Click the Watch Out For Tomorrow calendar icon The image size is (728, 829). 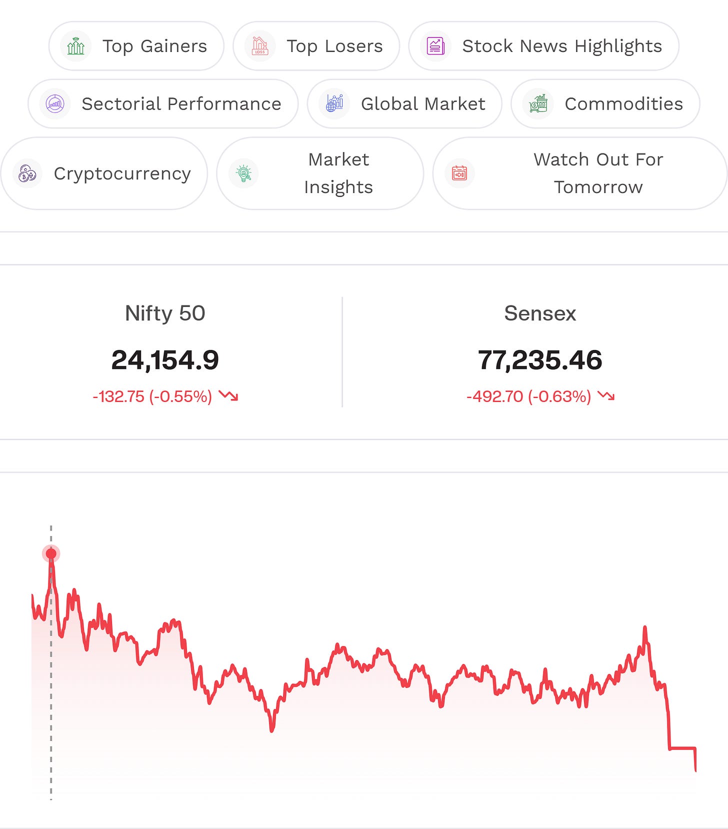coord(459,173)
